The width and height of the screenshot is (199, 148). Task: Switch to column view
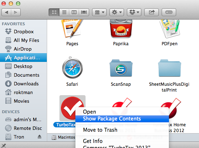74,12
